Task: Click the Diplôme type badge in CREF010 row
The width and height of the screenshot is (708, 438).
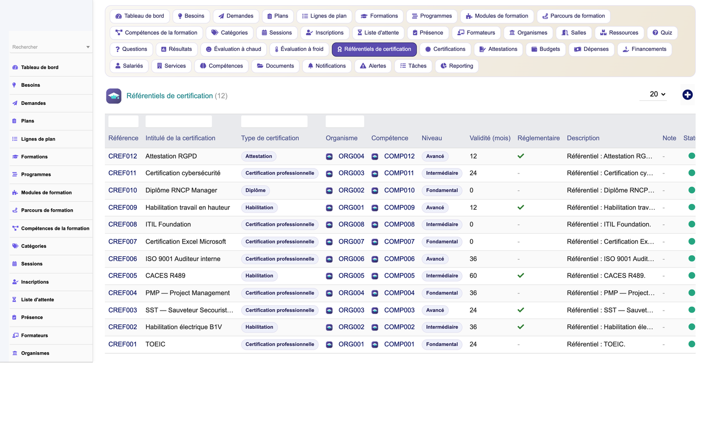Action: pyautogui.click(x=255, y=191)
